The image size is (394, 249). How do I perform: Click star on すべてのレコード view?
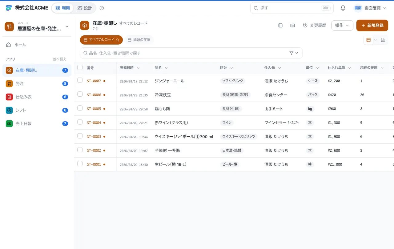pos(118,40)
